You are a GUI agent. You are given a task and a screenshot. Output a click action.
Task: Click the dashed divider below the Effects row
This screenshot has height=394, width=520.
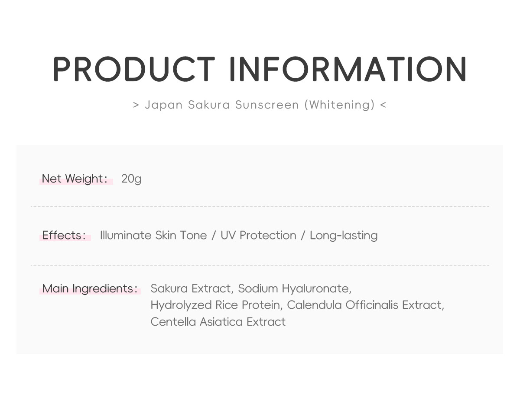click(x=260, y=266)
